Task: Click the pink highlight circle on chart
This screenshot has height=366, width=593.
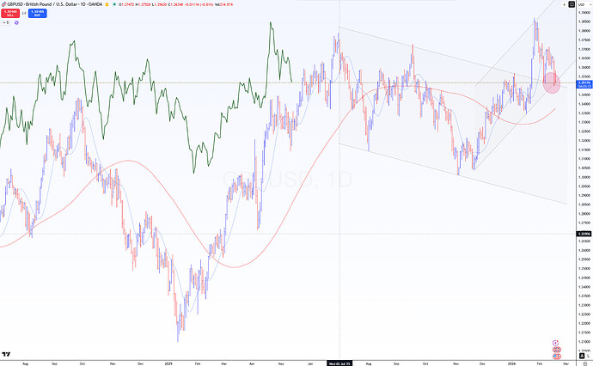Action: click(552, 83)
